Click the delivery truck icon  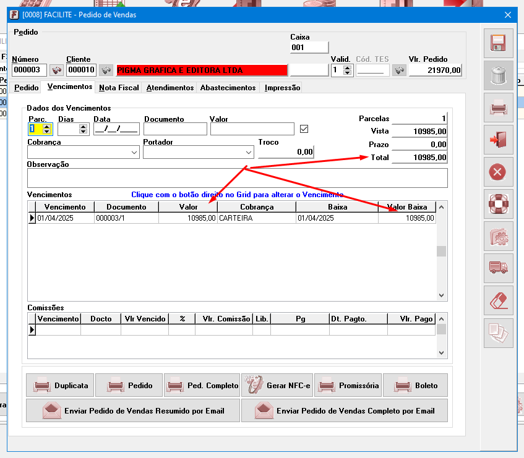tap(498, 268)
